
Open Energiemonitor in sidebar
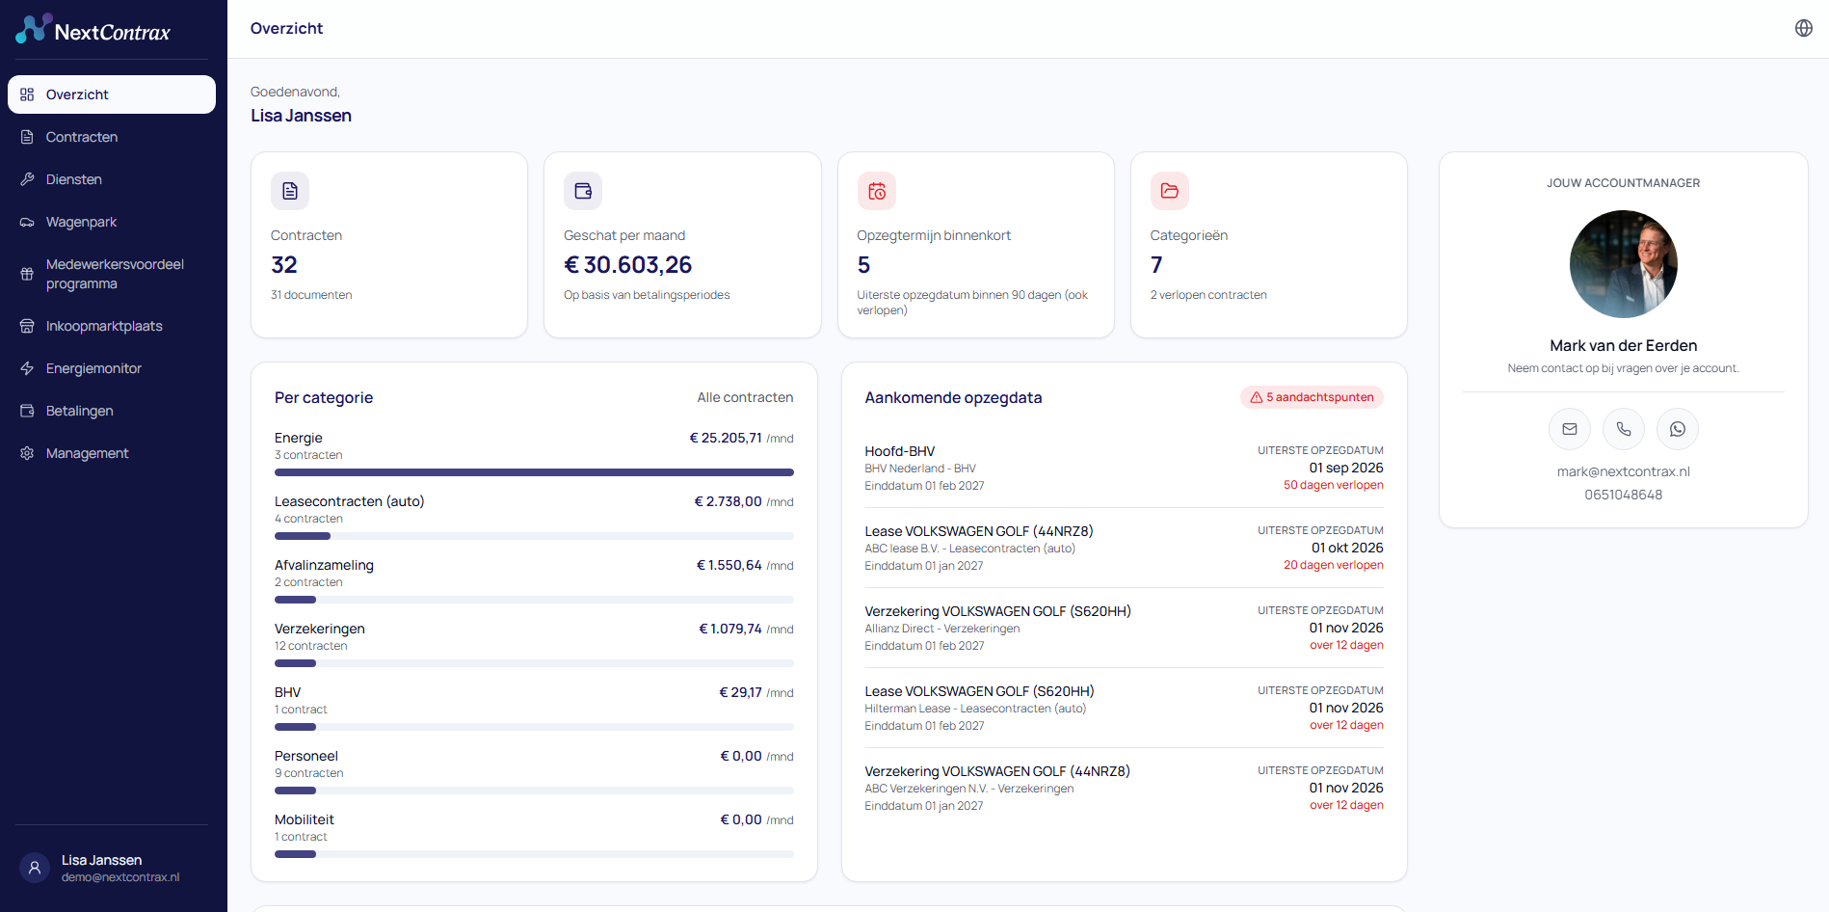coord(112,368)
